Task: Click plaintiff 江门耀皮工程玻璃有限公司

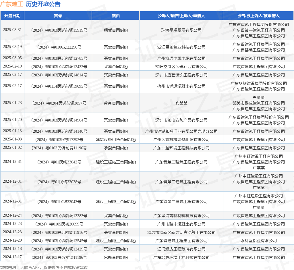Action: 181,249
